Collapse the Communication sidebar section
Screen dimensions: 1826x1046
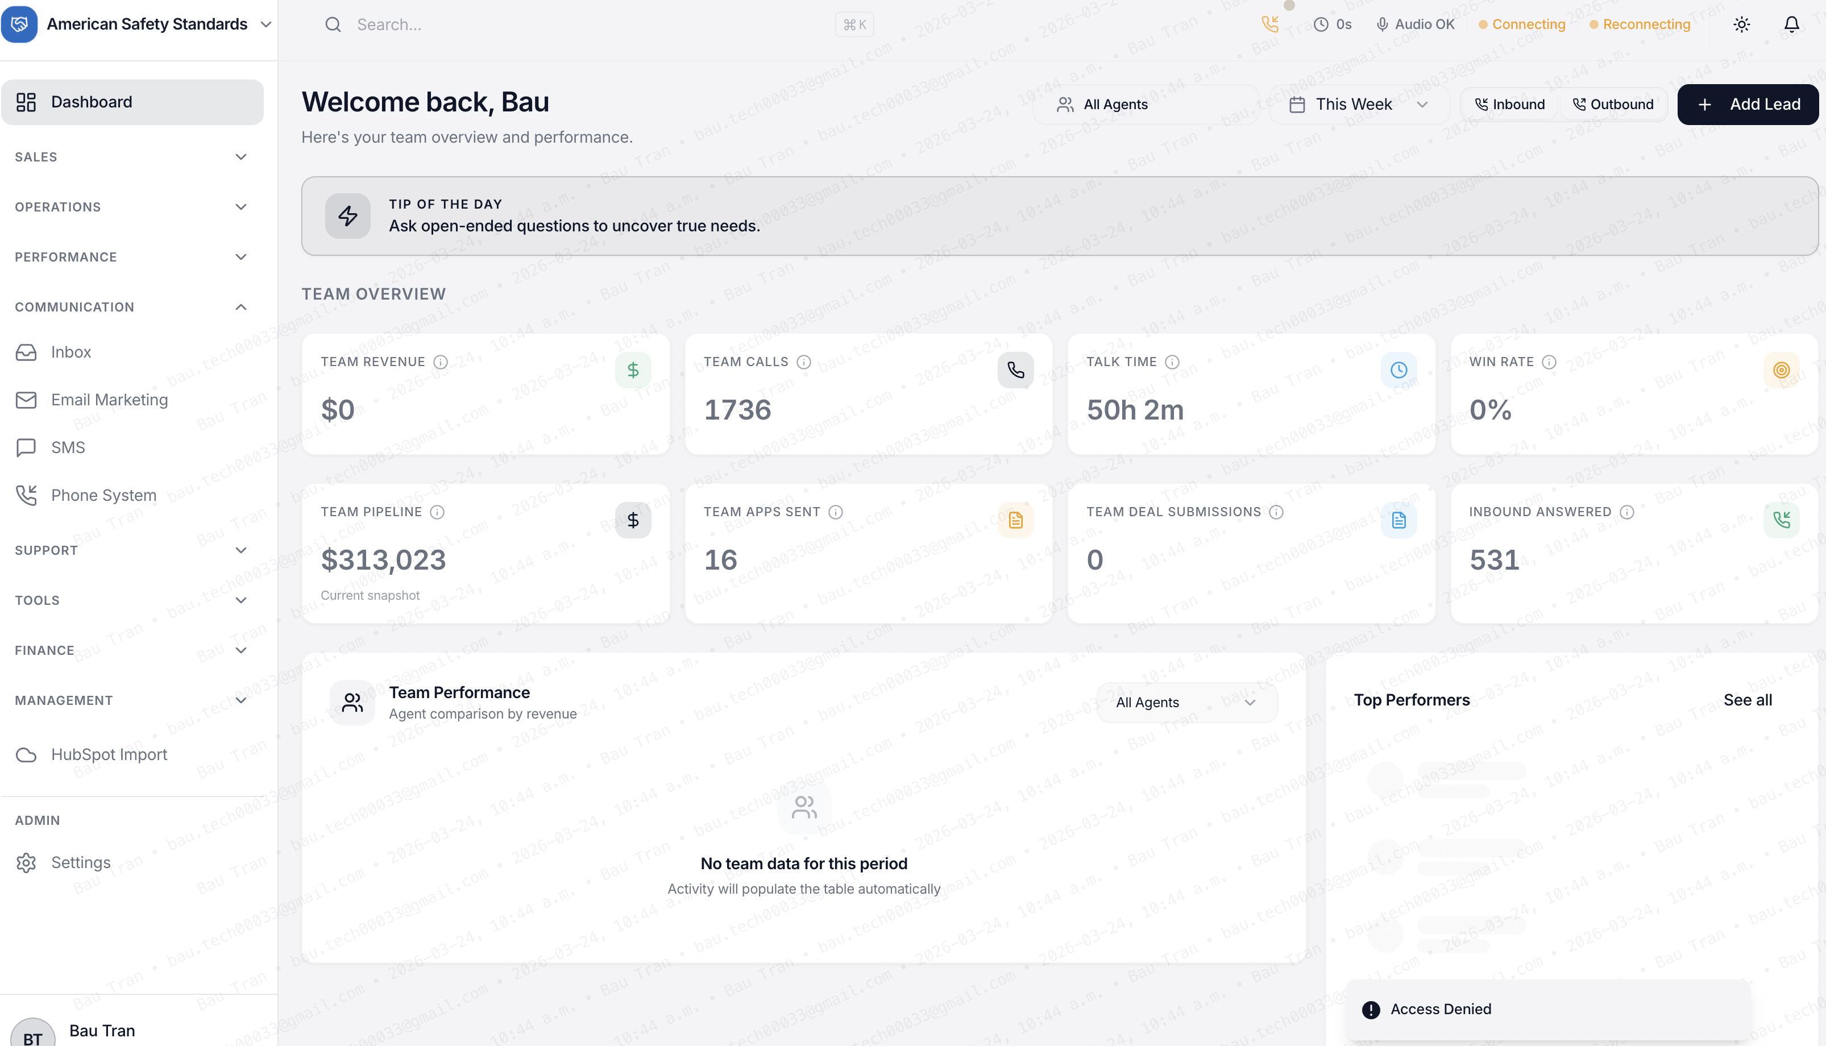pos(132,307)
